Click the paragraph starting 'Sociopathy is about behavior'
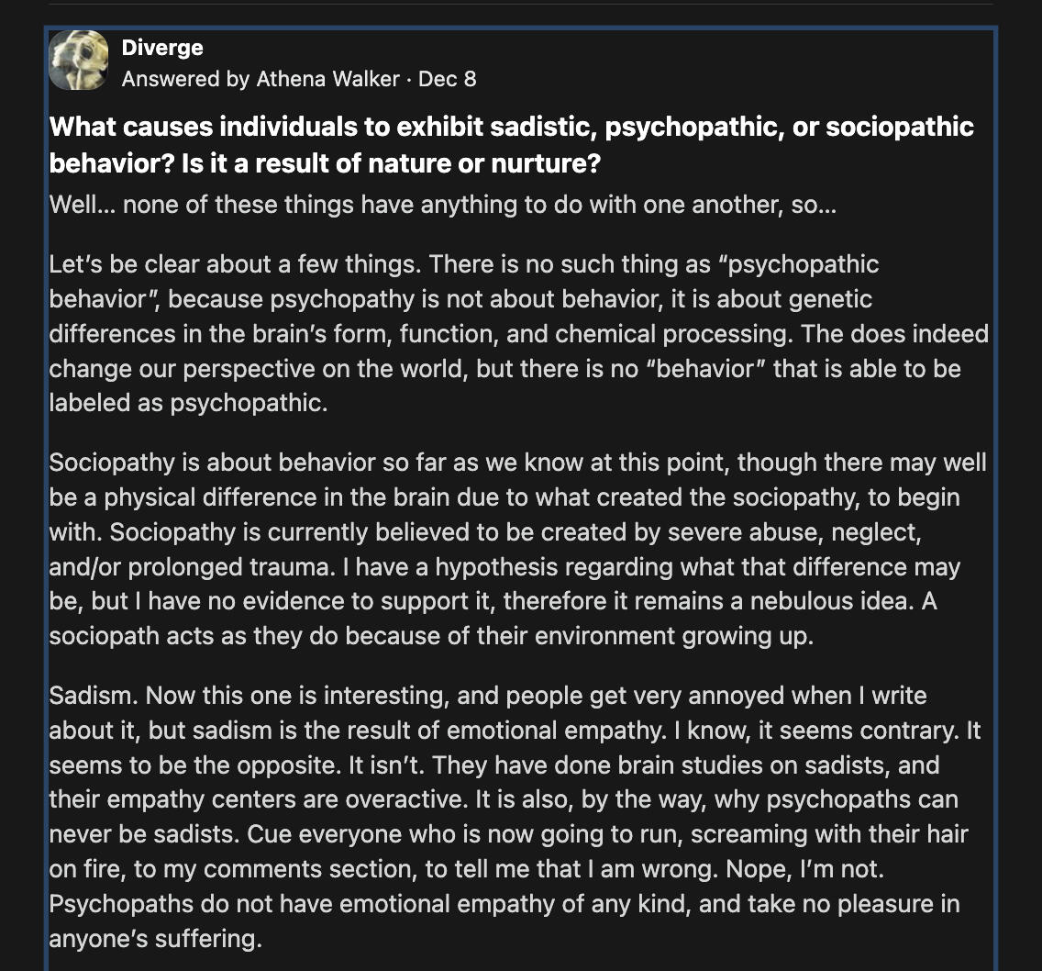This screenshot has height=971, width=1042. click(x=517, y=550)
